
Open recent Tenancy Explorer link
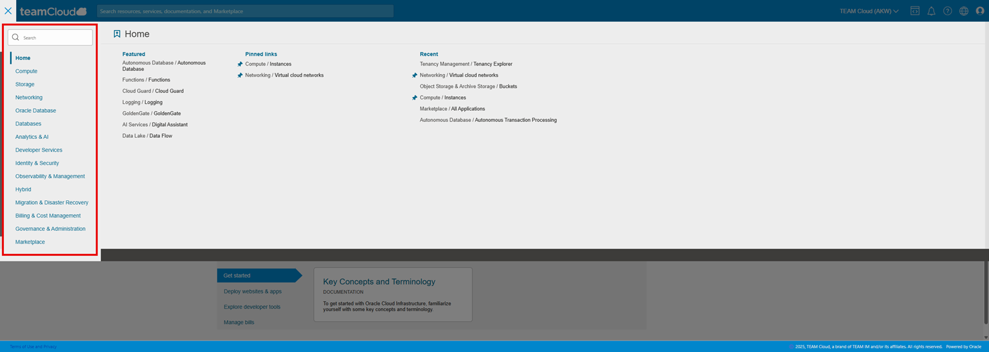pos(466,64)
